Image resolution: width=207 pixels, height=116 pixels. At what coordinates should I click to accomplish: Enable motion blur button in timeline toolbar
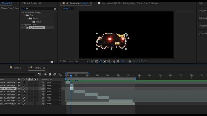tap(55, 74)
